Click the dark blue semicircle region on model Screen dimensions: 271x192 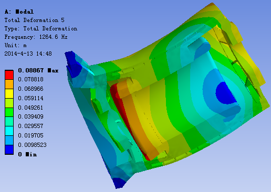226,93
